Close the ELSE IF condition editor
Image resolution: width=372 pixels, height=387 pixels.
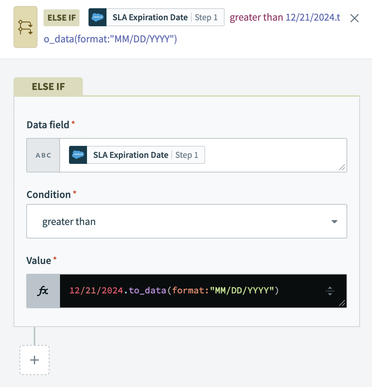click(x=354, y=18)
